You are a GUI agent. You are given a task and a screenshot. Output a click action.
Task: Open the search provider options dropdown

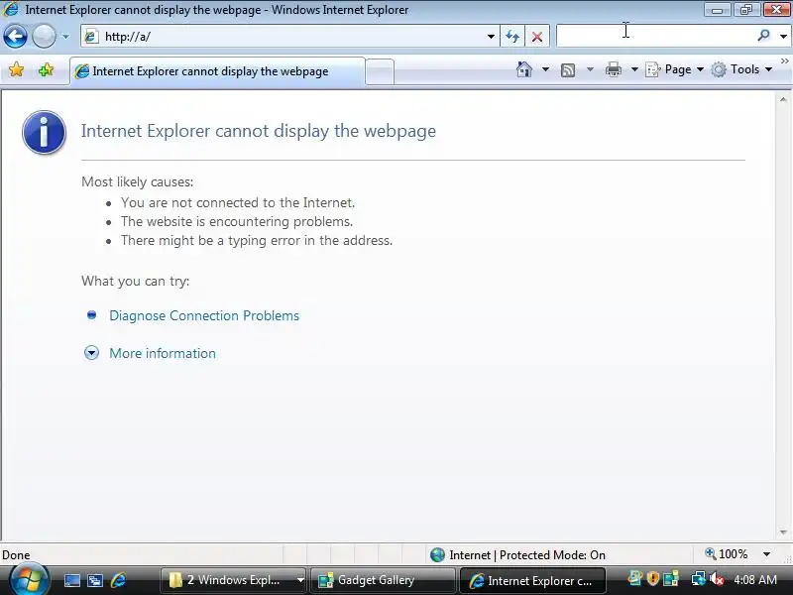(783, 36)
